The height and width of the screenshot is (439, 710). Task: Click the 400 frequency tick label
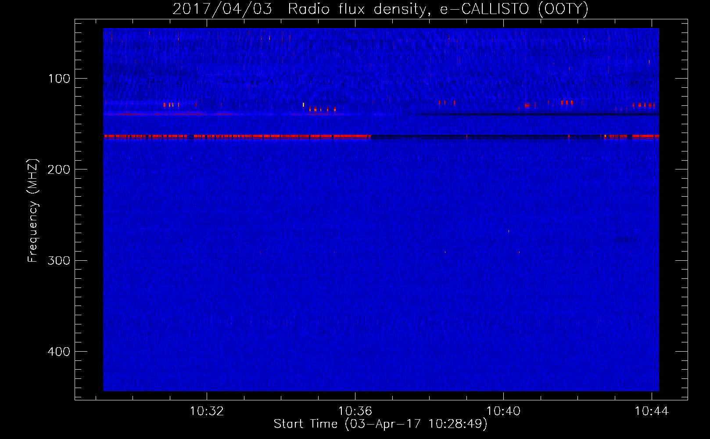click(x=59, y=352)
